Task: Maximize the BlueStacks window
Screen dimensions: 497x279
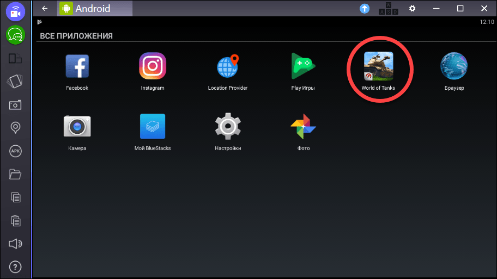Action: [x=460, y=9]
